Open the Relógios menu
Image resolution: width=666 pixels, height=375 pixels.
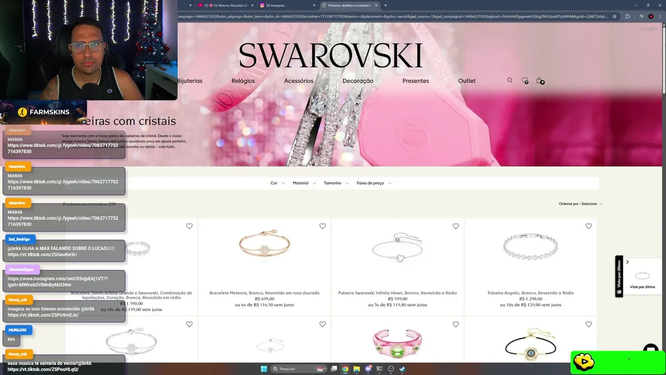point(243,81)
